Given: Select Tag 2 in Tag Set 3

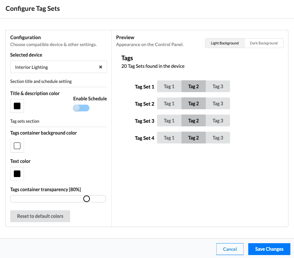Looking at the screenshot, I should tap(194, 121).
